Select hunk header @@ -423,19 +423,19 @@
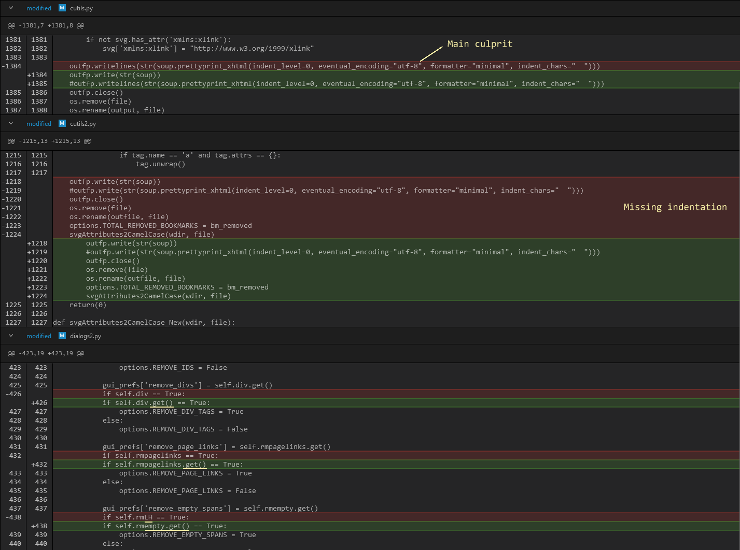Image resolution: width=740 pixels, height=550 pixels. (46, 353)
